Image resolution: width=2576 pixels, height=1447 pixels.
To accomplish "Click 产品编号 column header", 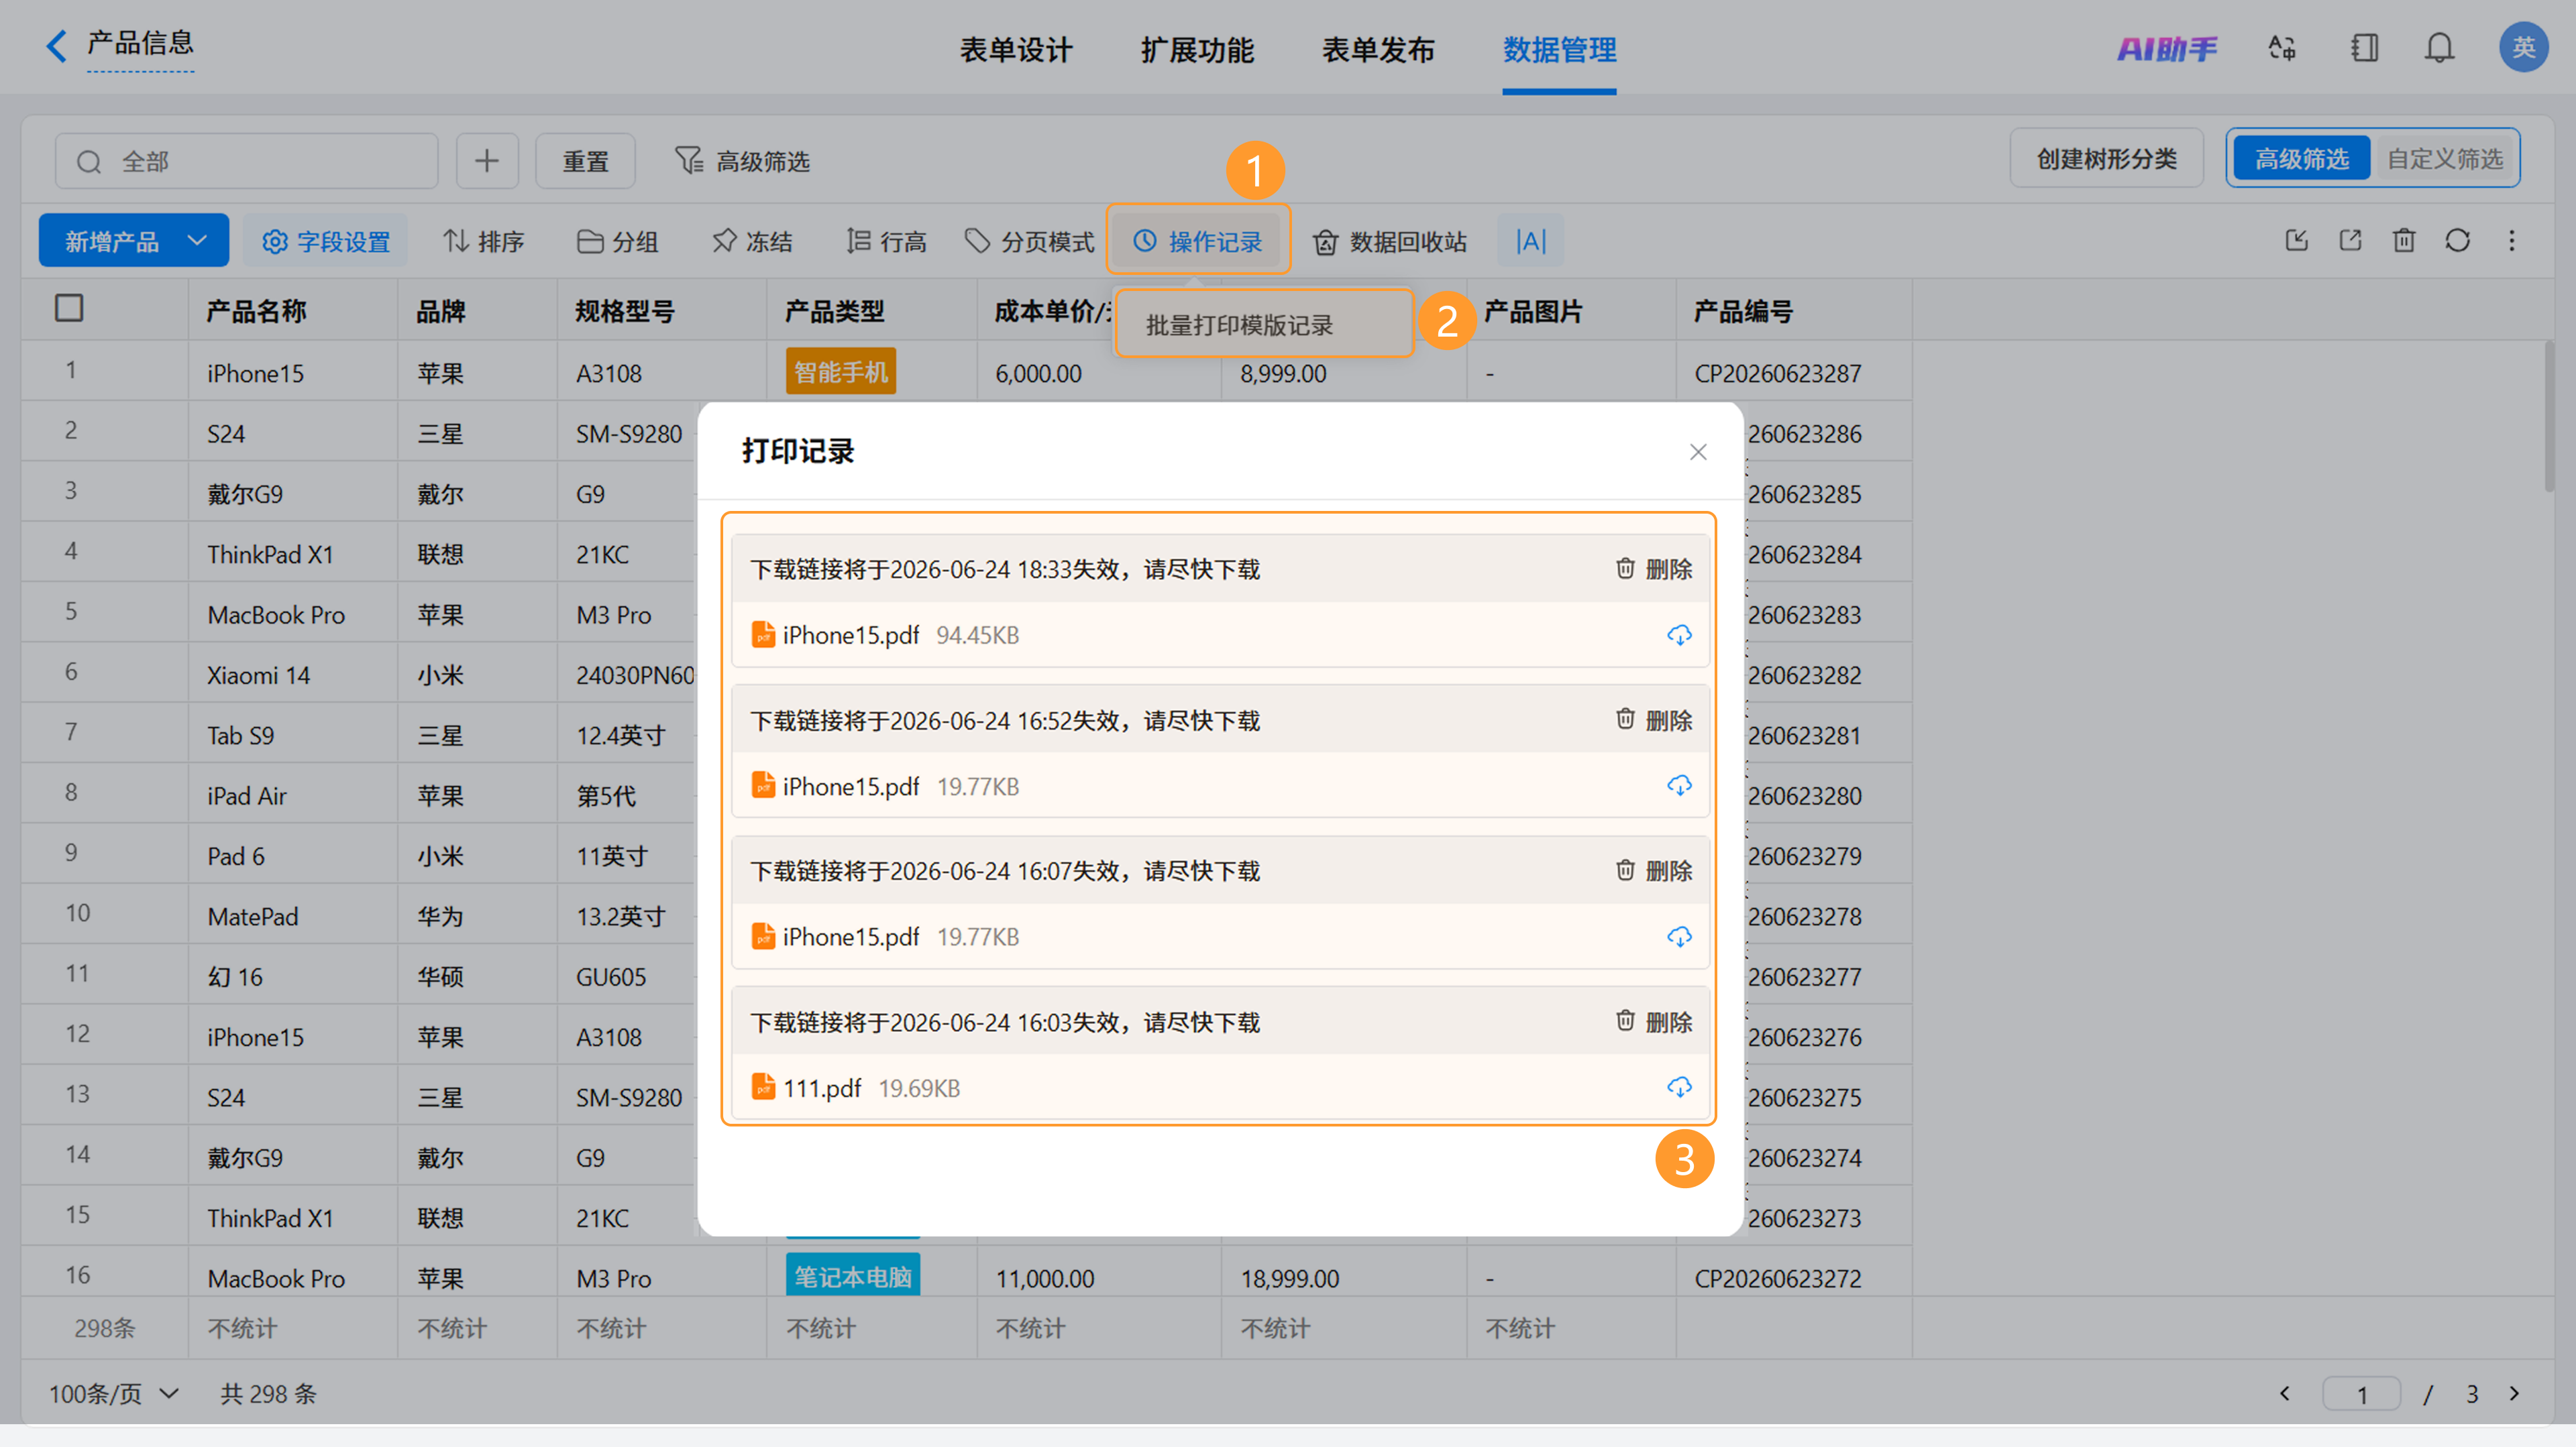I will click(1743, 310).
